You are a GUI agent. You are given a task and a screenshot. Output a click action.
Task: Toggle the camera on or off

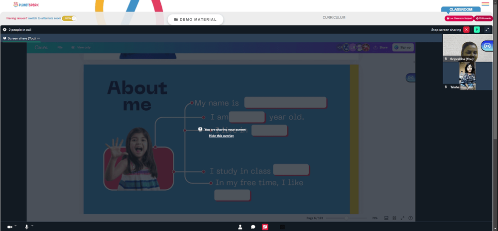click(x=9, y=227)
